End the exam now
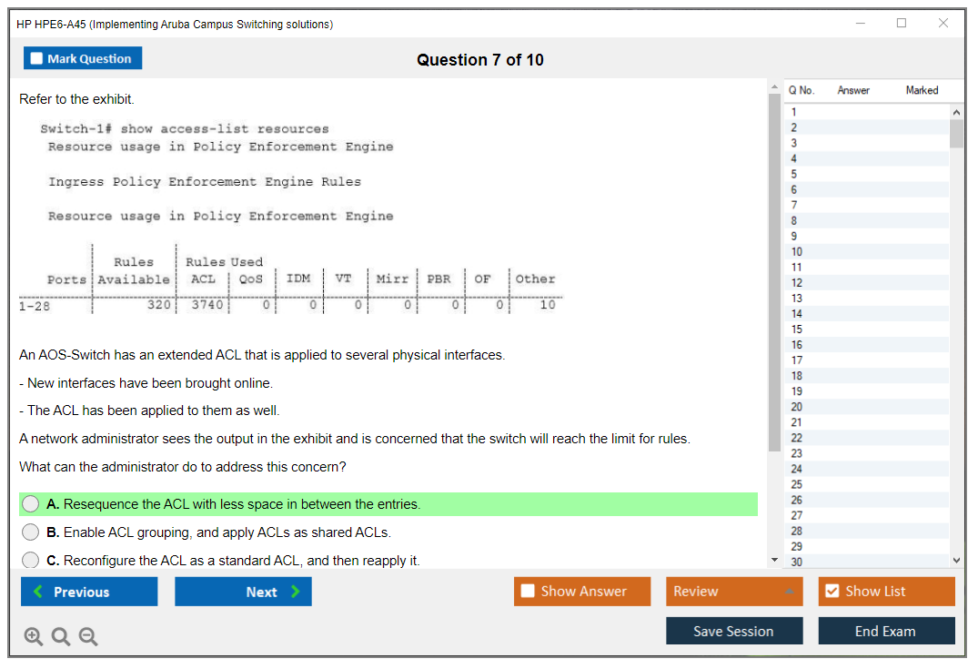Viewport: 978px width, 669px height. tap(886, 631)
